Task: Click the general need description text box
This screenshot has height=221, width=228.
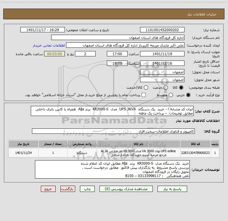Action: (x=112, y=111)
